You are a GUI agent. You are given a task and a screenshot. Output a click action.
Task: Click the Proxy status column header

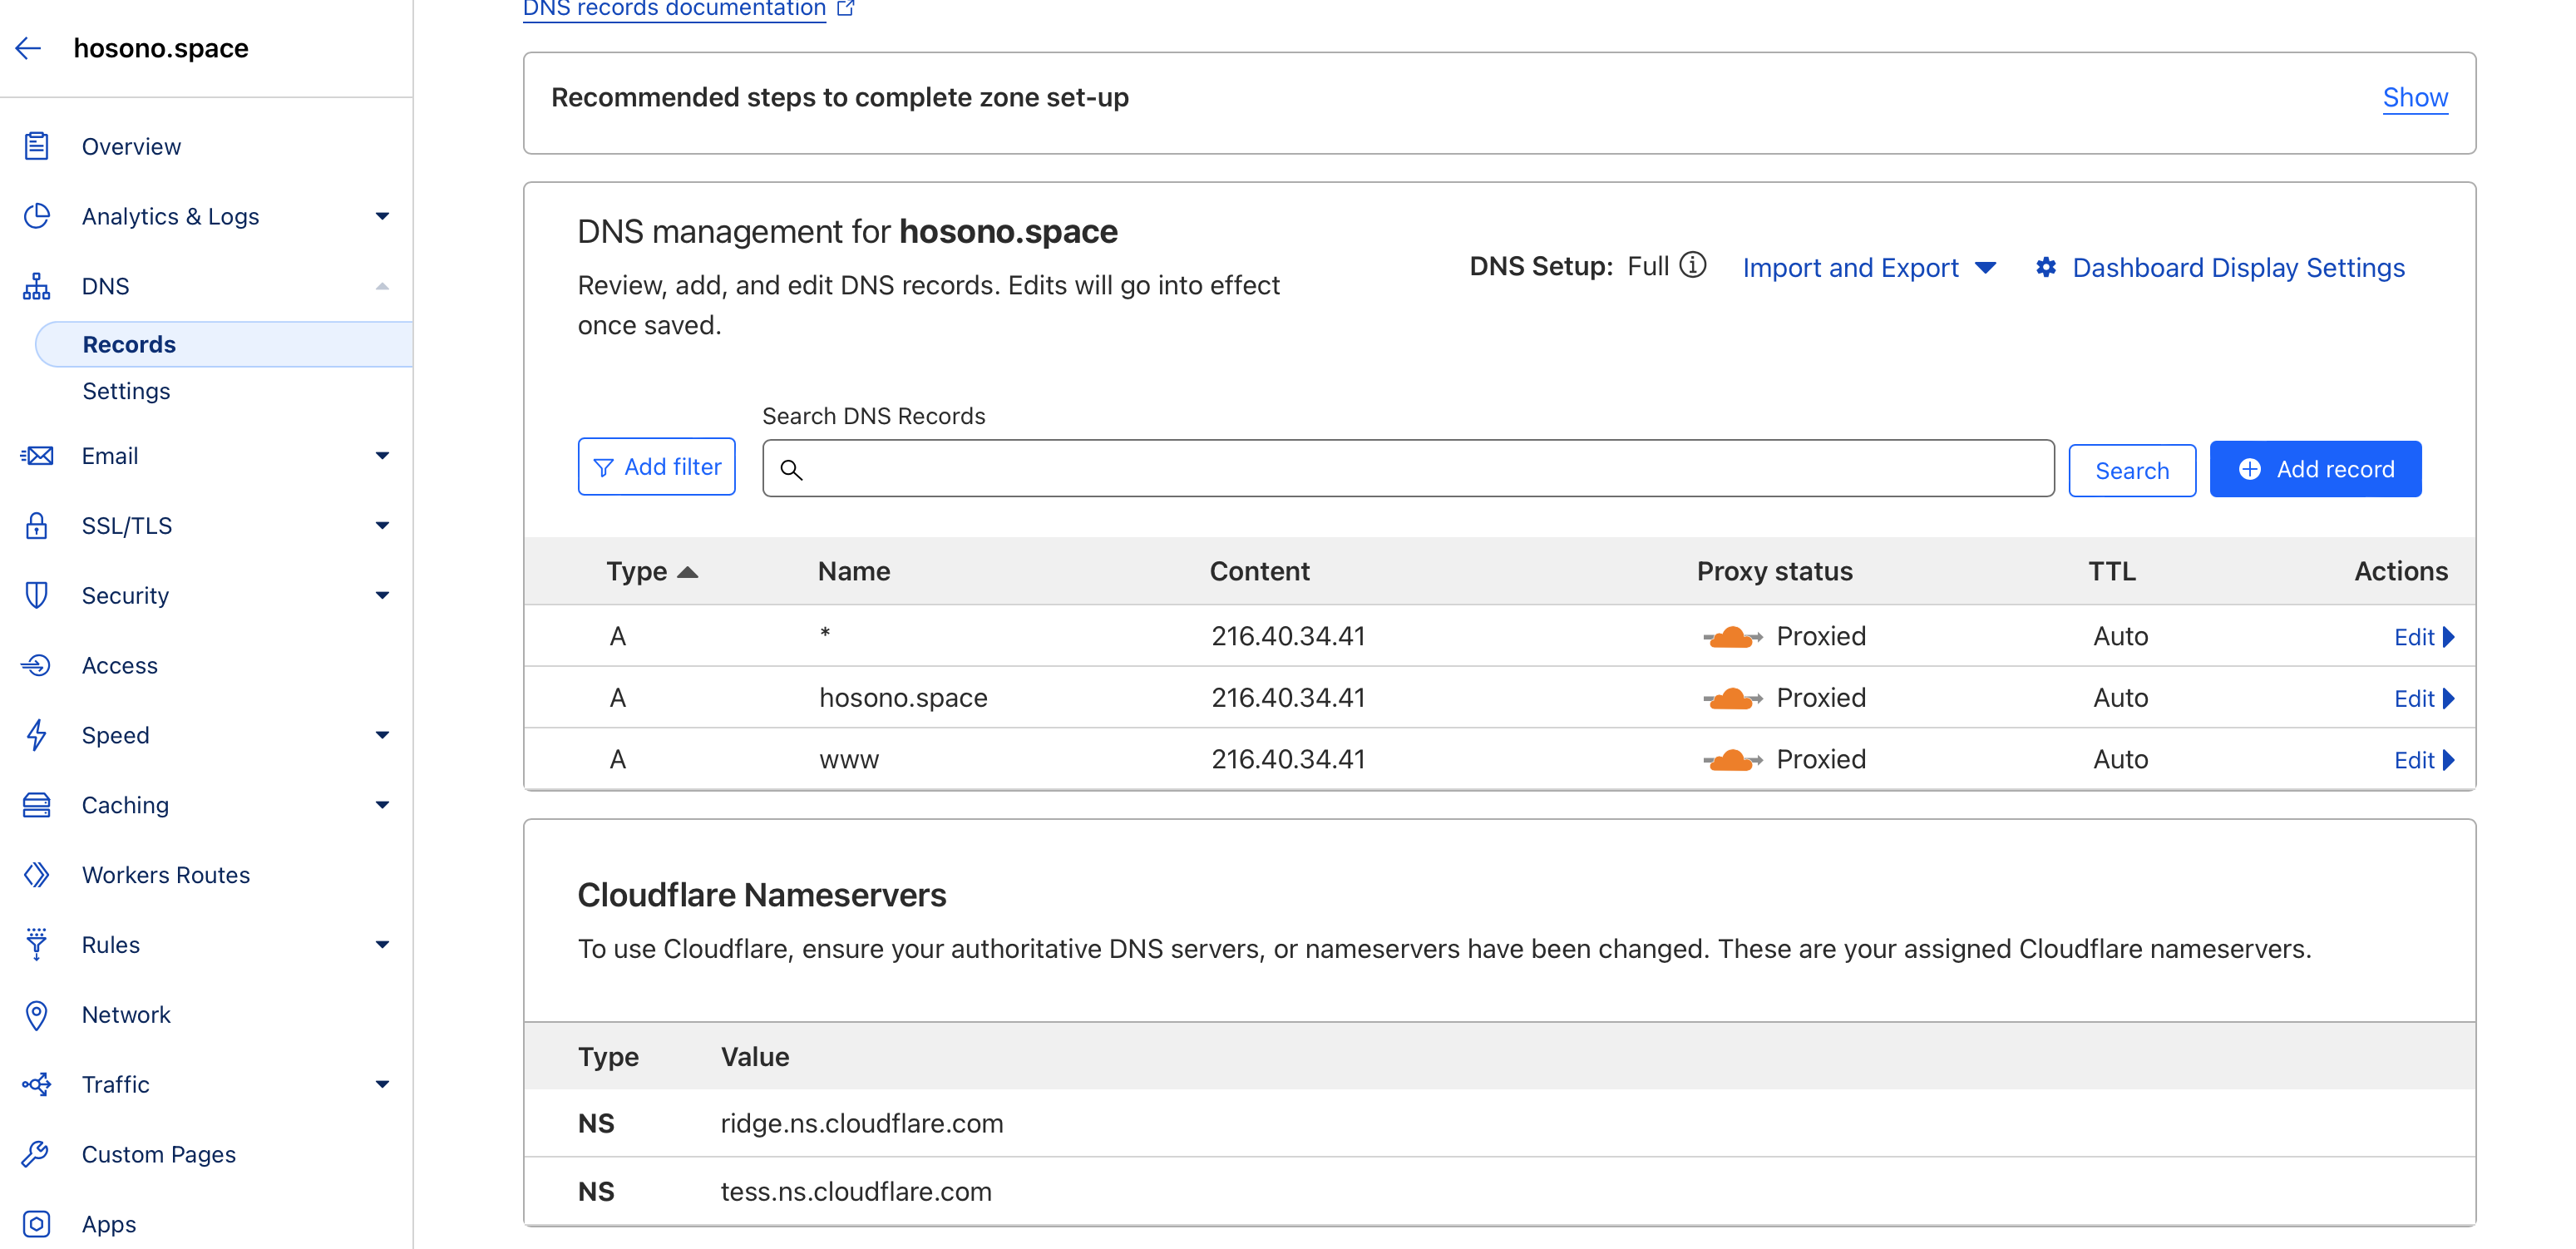[1774, 571]
